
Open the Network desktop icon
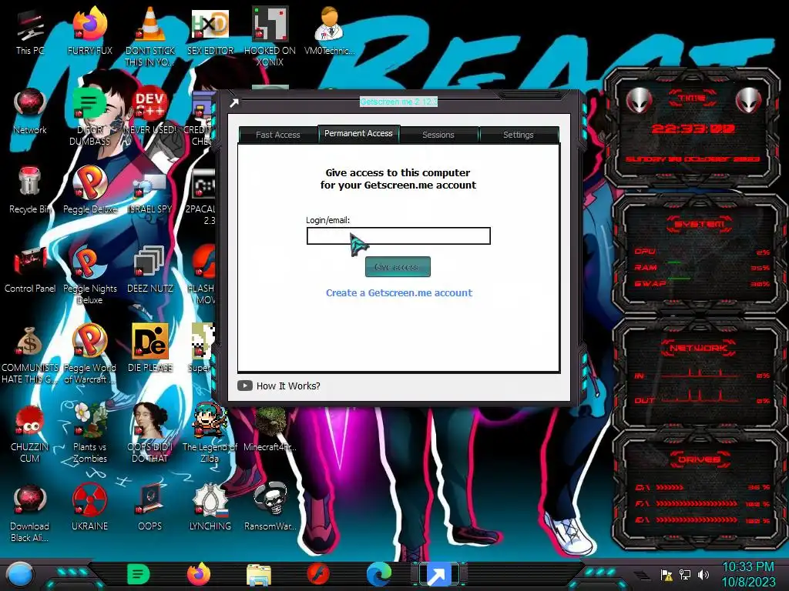click(x=30, y=112)
